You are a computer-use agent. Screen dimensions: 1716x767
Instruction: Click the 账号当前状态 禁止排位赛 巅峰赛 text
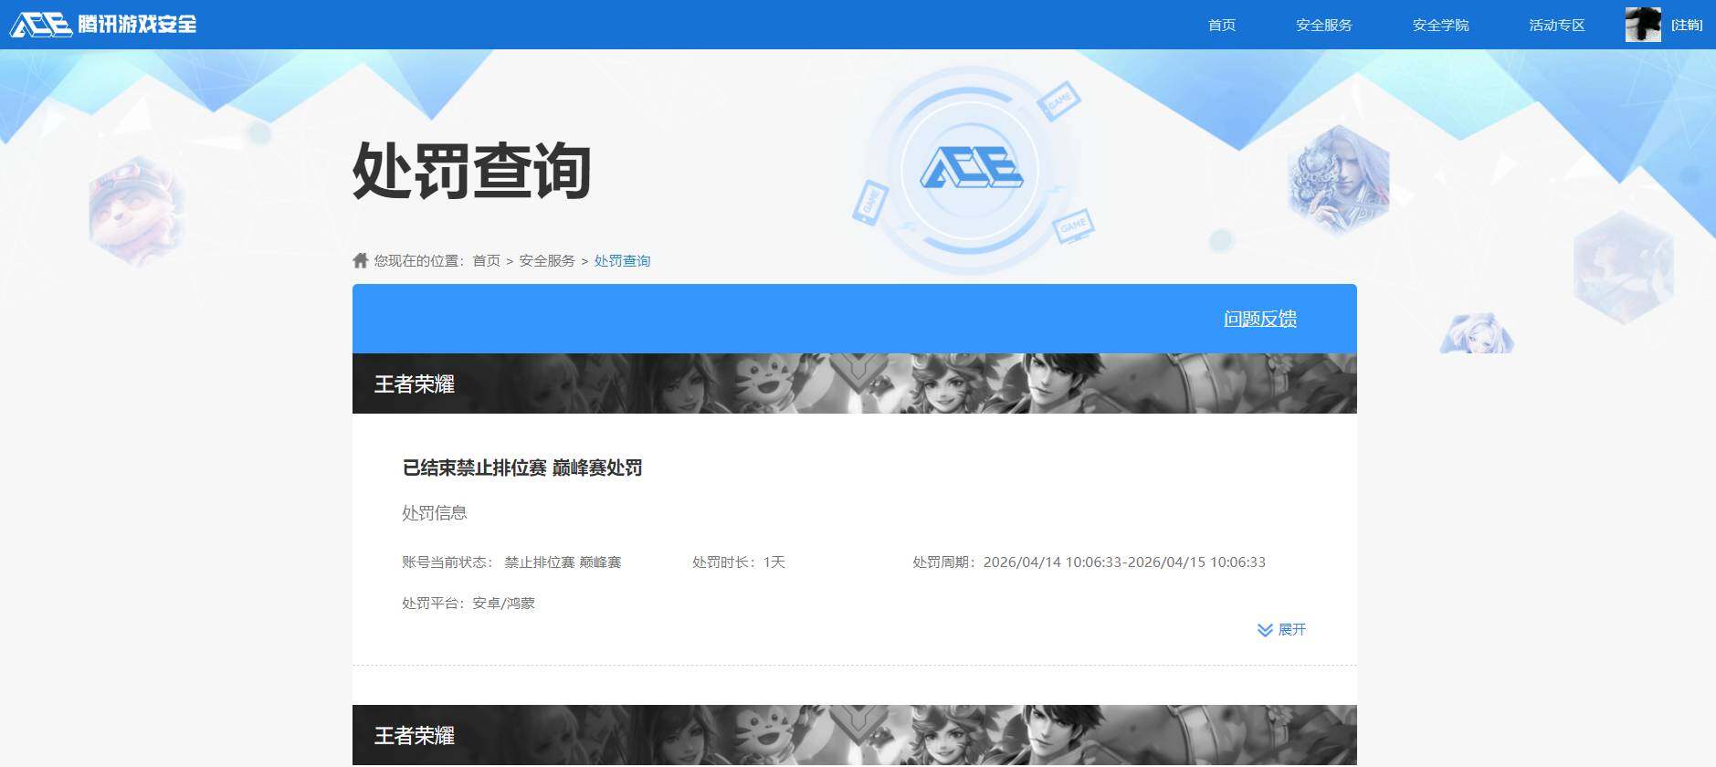point(511,562)
